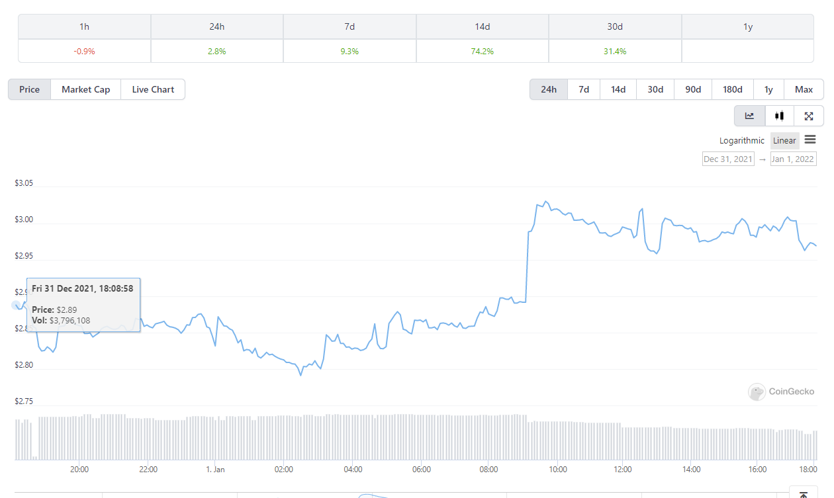The height and width of the screenshot is (498, 834).
Task: Keep Linear scale selected
Action: (x=784, y=140)
